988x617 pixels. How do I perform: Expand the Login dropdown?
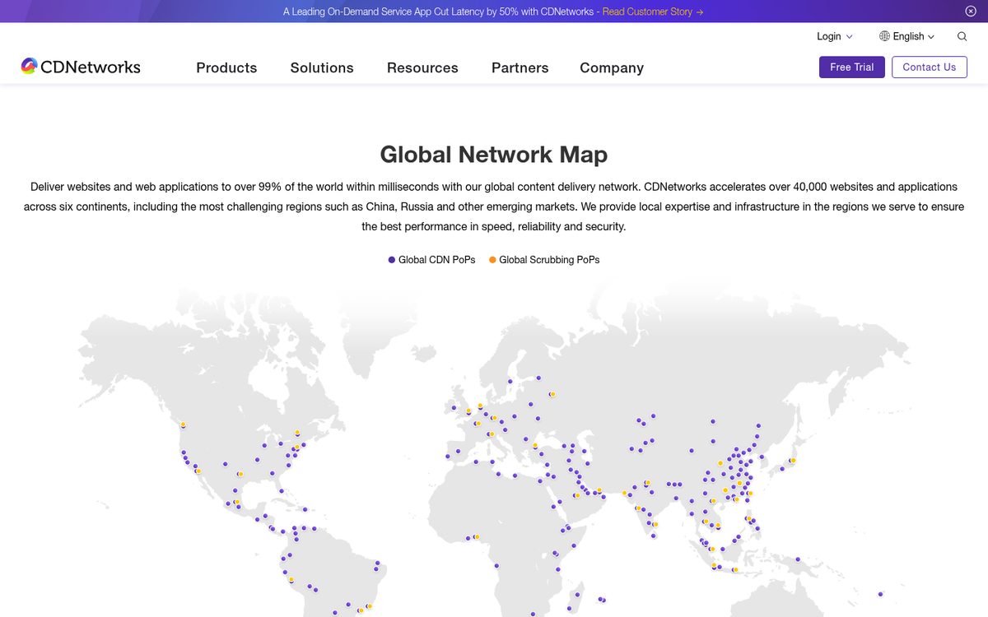834,36
